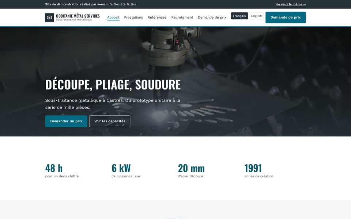Switch language to Français
Screen dimensions: 351x219
[x=239, y=16]
